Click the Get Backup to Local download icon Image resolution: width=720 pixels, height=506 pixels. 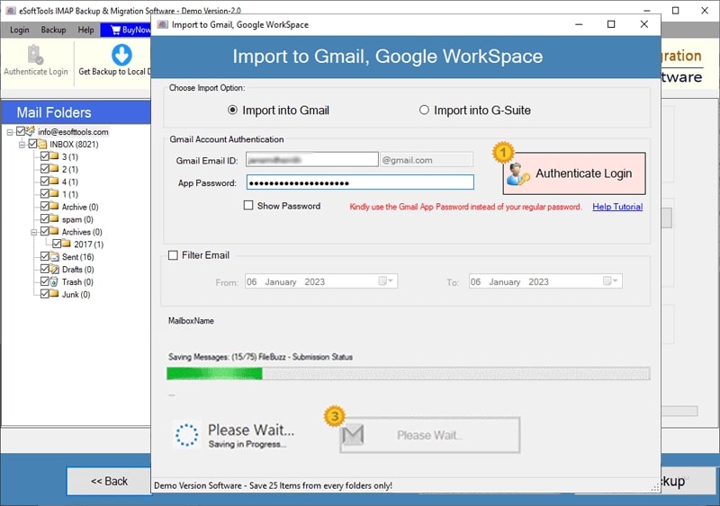click(121, 55)
